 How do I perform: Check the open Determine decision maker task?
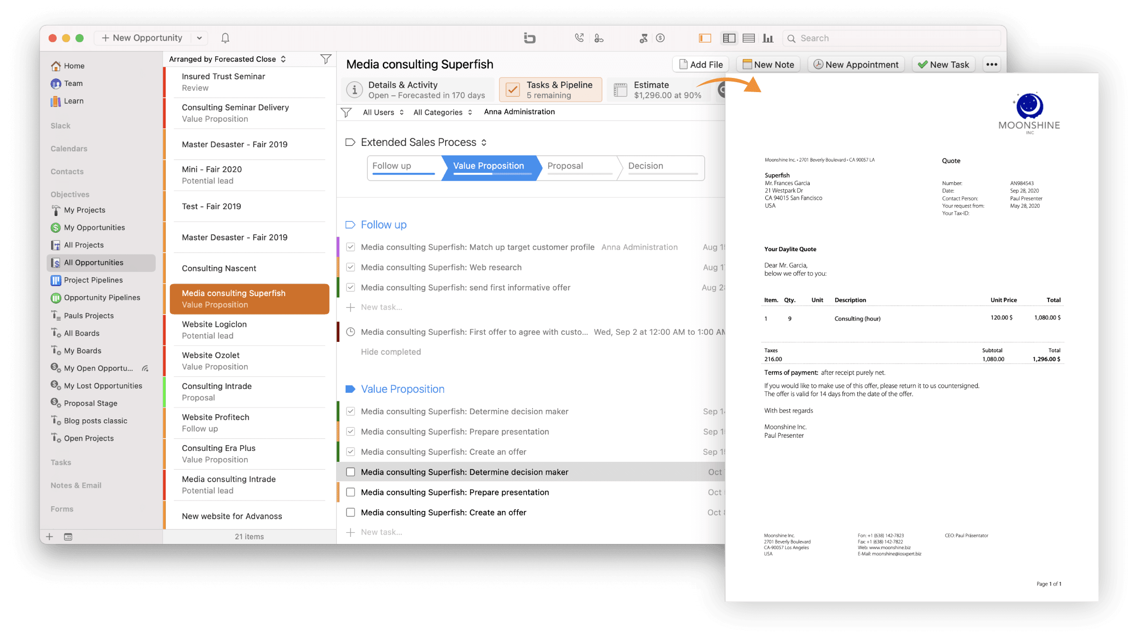350,472
